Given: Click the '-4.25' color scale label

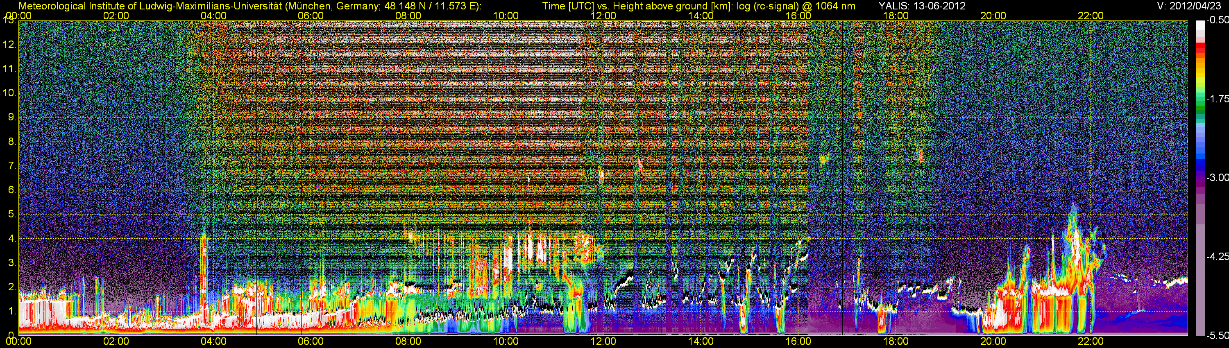Looking at the screenshot, I should coord(1217,256).
